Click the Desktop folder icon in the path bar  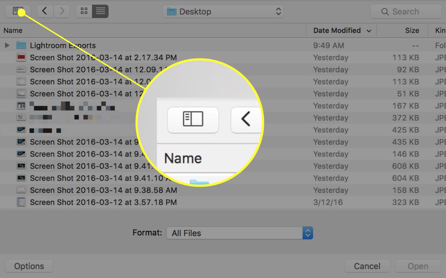[x=172, y=11]
